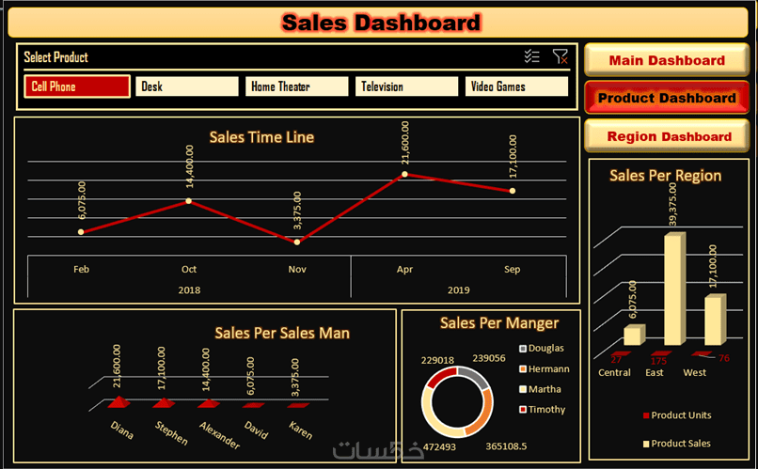Click the Nov 3,375.00 data point
Viewport: 758px width, 469px height.
click(x=297, y=242)
